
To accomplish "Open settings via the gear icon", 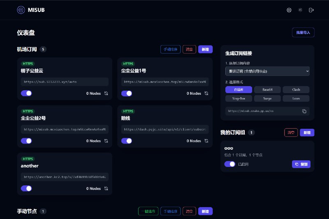I will [289, 10].
